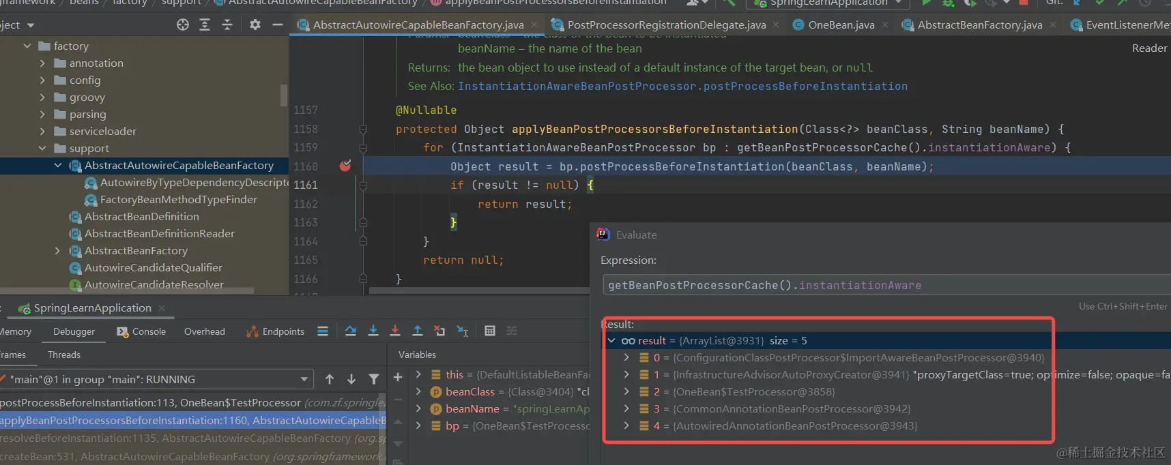Image resolution: width=1171 pixels, height=465 pixels.
Task: Select the createBean:531 stack frame
Action: click(193, 456)
